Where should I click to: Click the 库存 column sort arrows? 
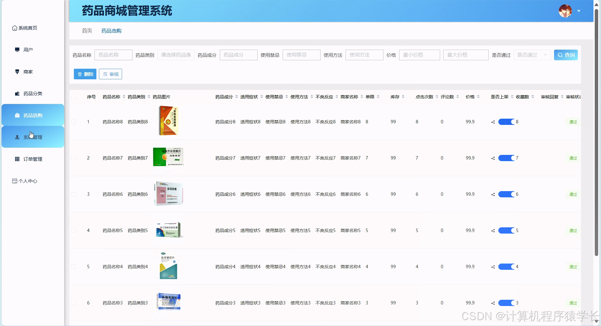click(403, 97)
